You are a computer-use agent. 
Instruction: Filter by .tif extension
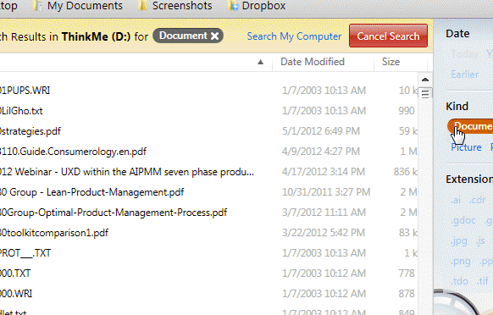click(483, 281)
